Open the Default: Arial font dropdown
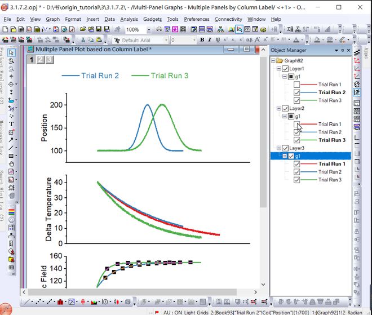 [166, 40]
